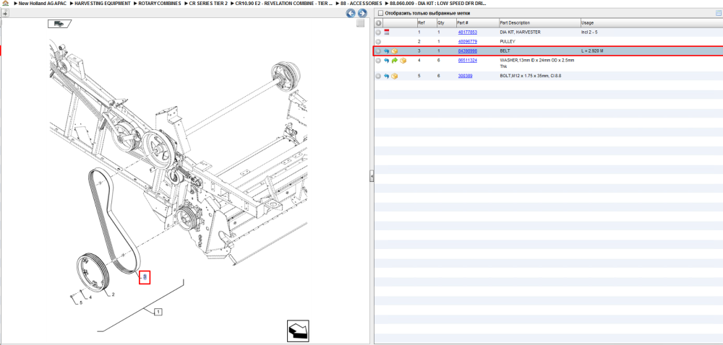723x345 pixels.
Task: Select the round marker for BELT row
Action: tap(378, 51)
